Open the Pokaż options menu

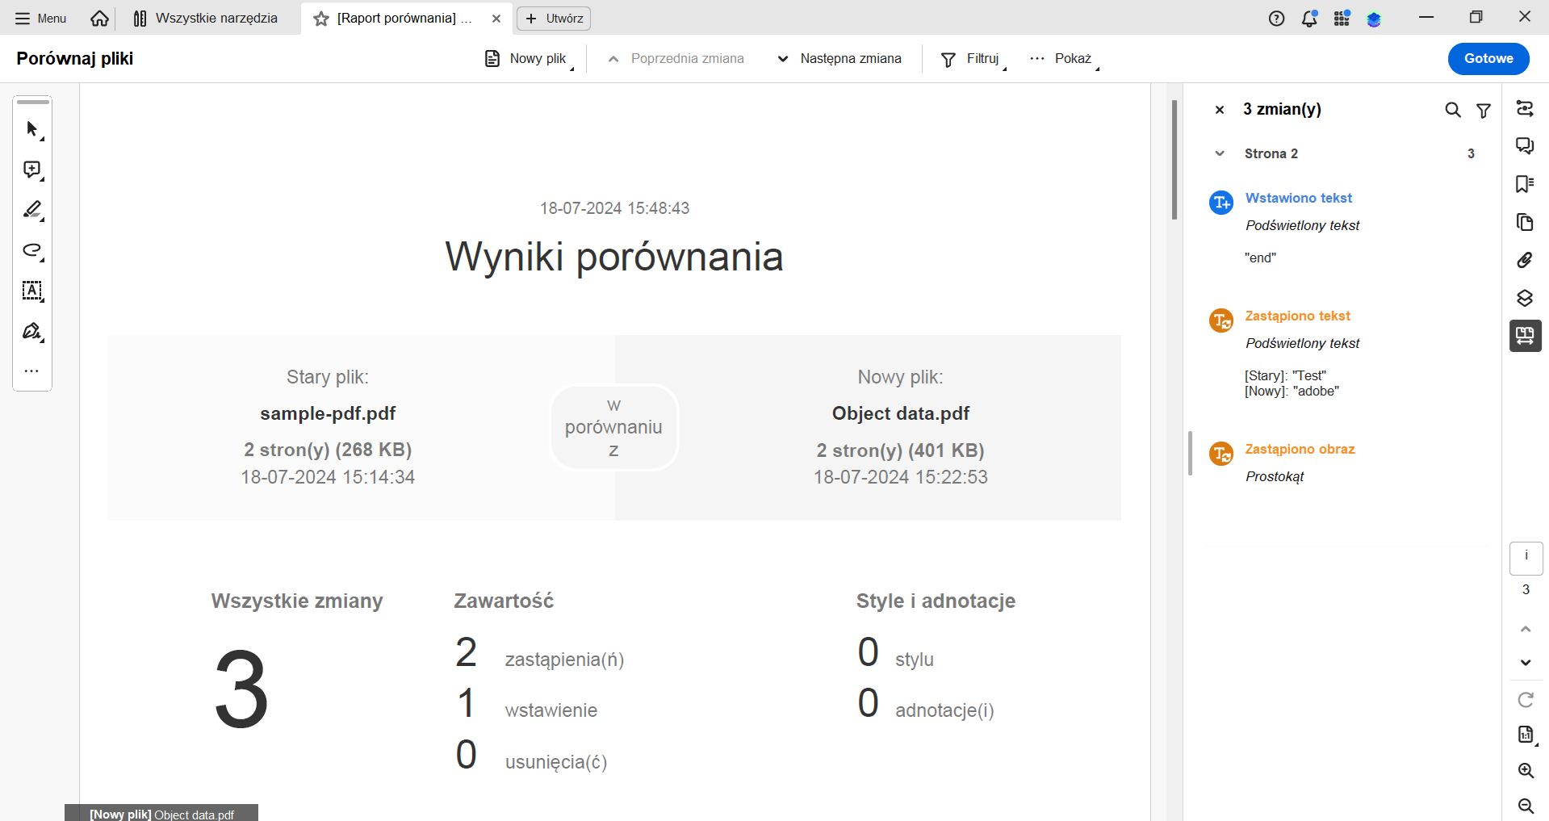click(x=1063, y=58)
